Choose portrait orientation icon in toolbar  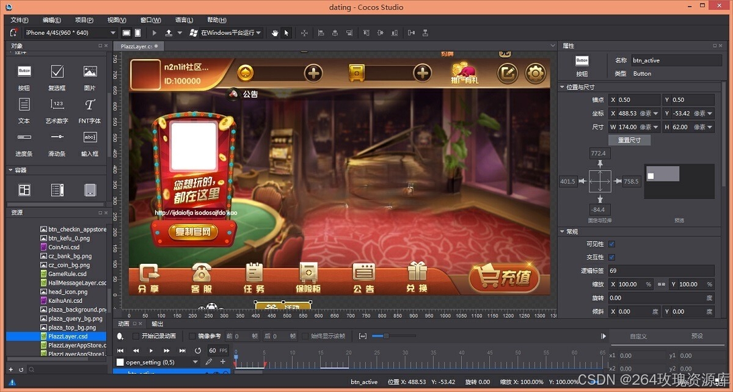pos(138,32)
